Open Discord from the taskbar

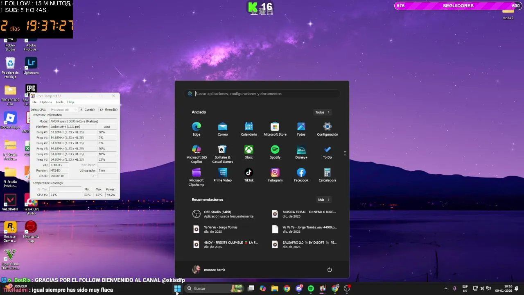tap(299, 288)
